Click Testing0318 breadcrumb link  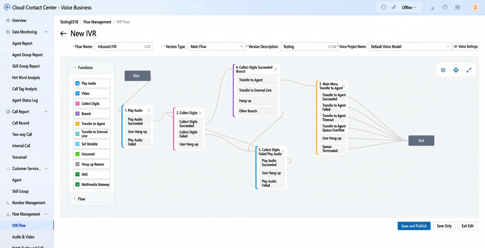(x=69, y=22)
